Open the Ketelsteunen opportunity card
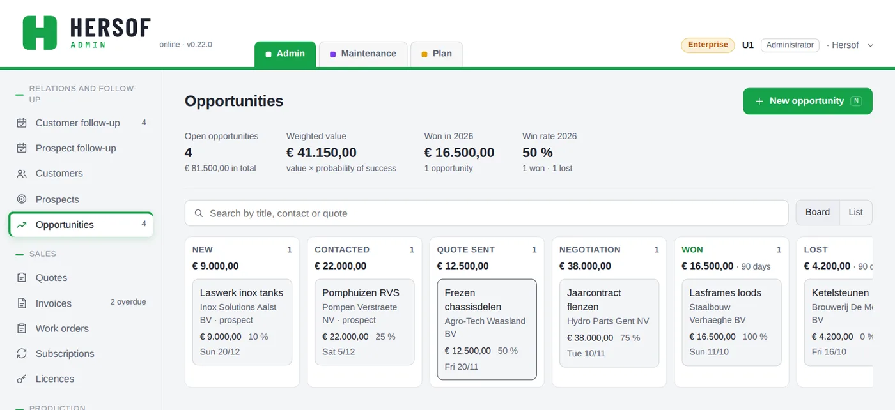Screen dimensions: 895x410 pos(838,322)
